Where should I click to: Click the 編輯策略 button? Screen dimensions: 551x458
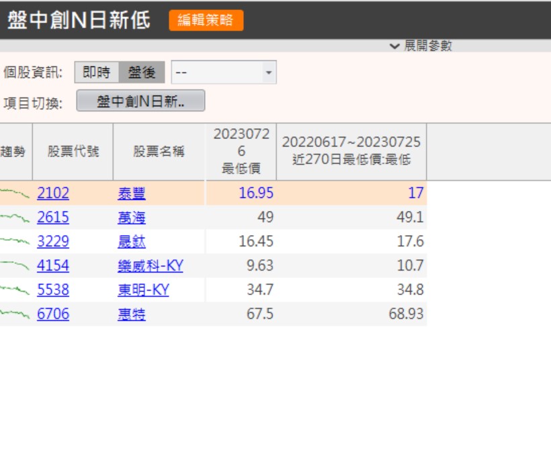[206, 20]
